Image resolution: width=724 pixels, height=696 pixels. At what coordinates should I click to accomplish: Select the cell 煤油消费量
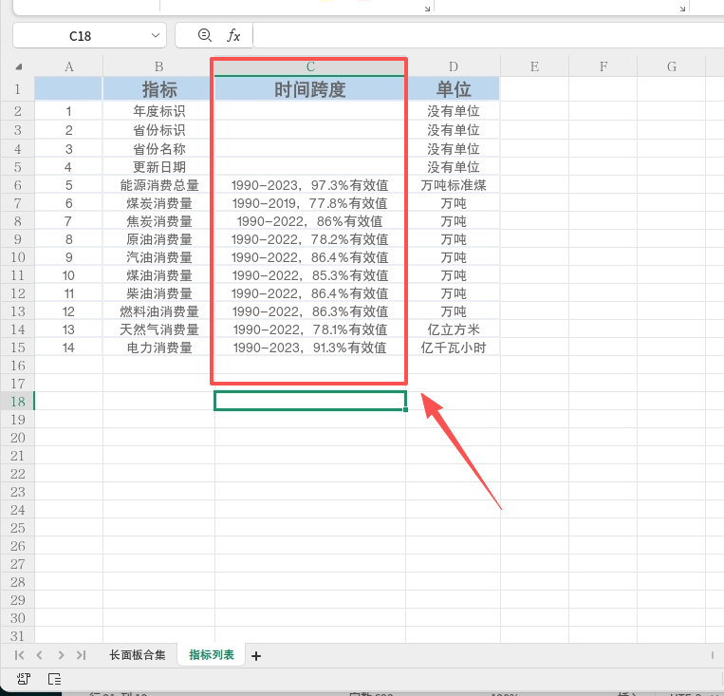[x=158, y=275]
